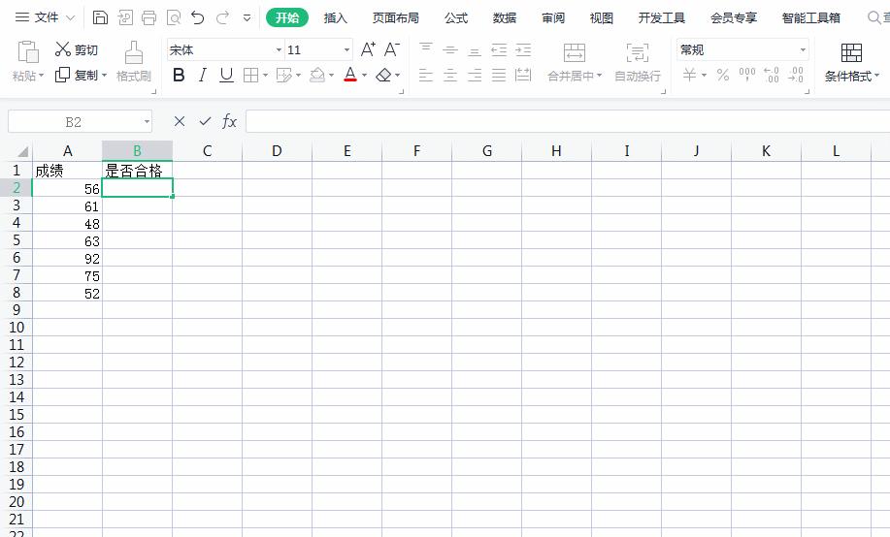Screen dimensions: 890x537
Task: Toggle auto wrap 自动换行
Action: click(x=638, y=61)
